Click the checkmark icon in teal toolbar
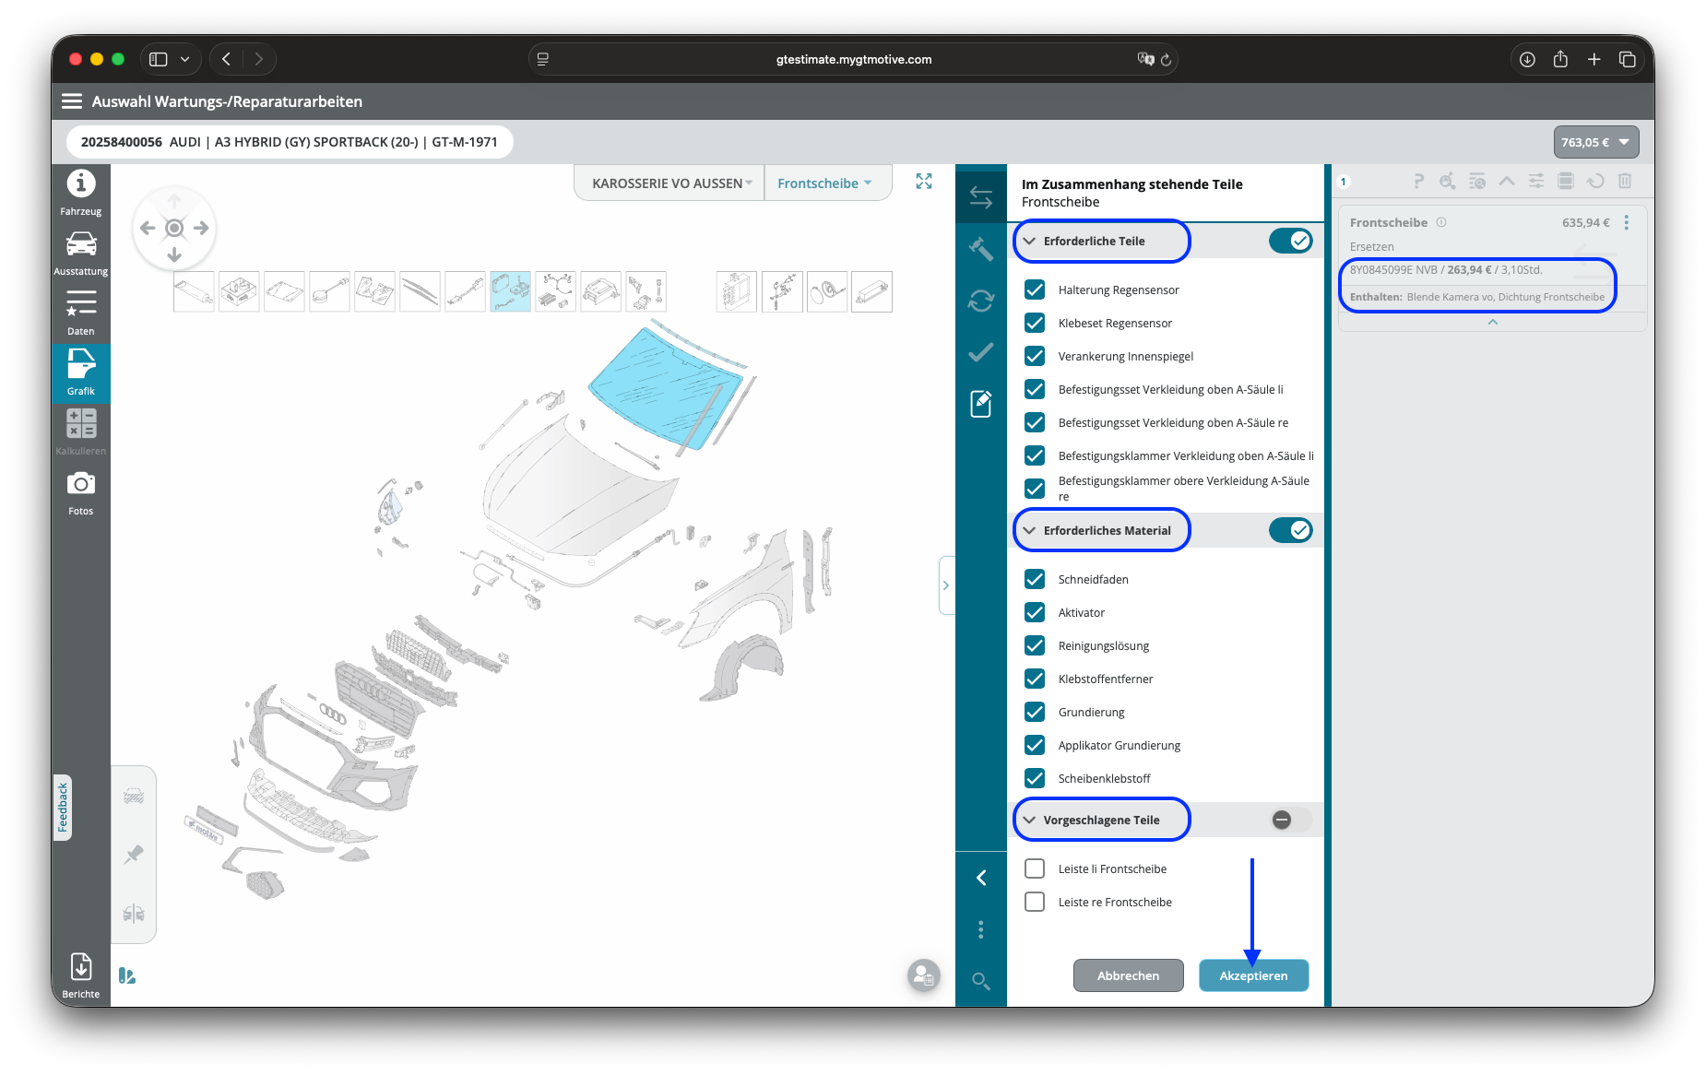Viewport: 1706px width, 1075px height. (x=980, y=352)
